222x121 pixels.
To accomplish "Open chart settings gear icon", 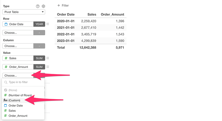I will click(x=43, y=6).
